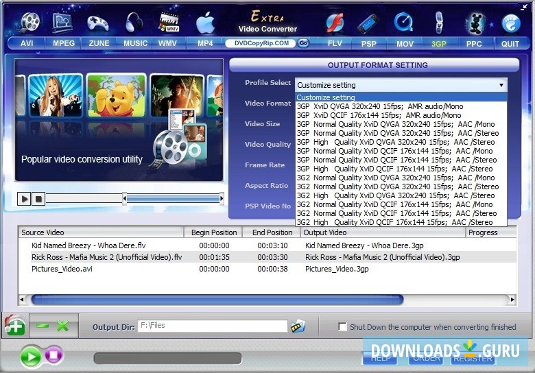Viewport: 535px width, 373px height.
Task: Click the Progress column header
Action: pyautogui.click(x=491, y=232)
